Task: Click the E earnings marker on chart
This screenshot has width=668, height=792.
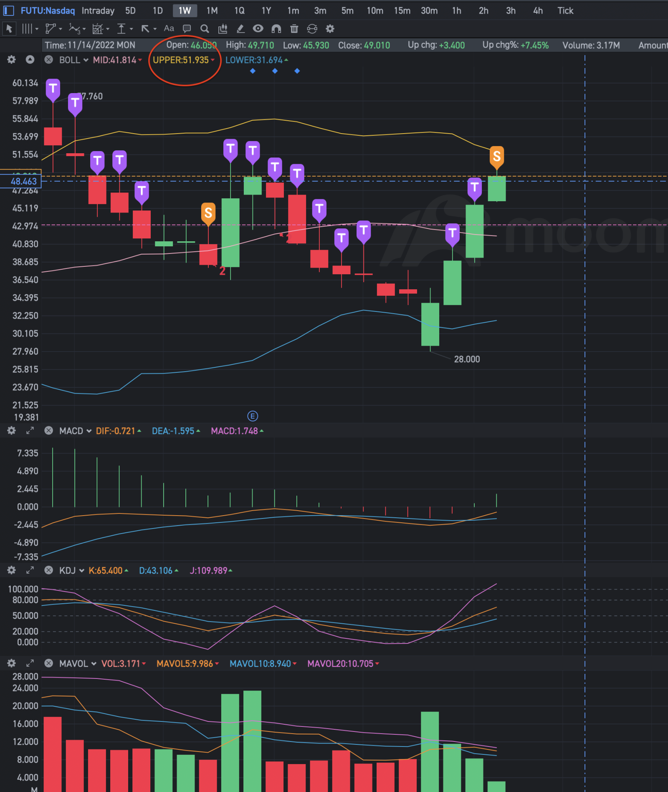Action: pos(253,416)
